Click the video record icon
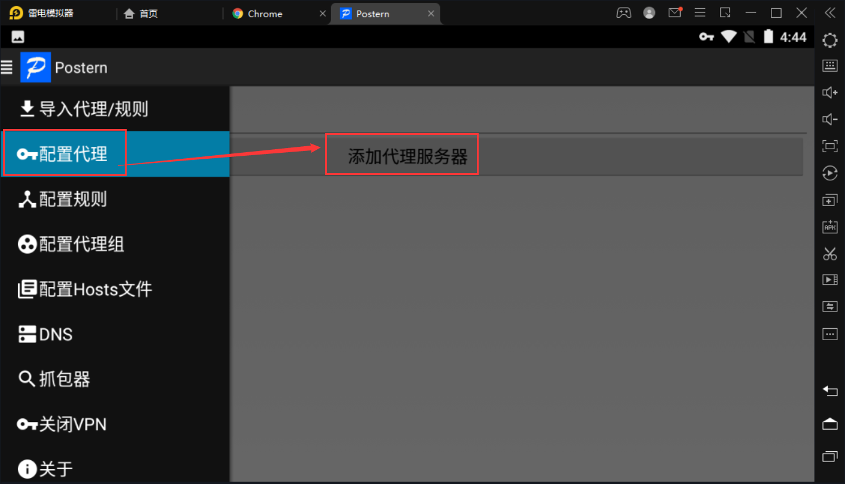Viewport: 845px width, 484px height. pos(830,279)
